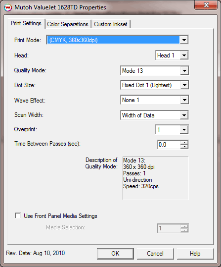Click the 'Speed: 320cps' description line
Screen dimensions: 221x267
tap(141, 186)
